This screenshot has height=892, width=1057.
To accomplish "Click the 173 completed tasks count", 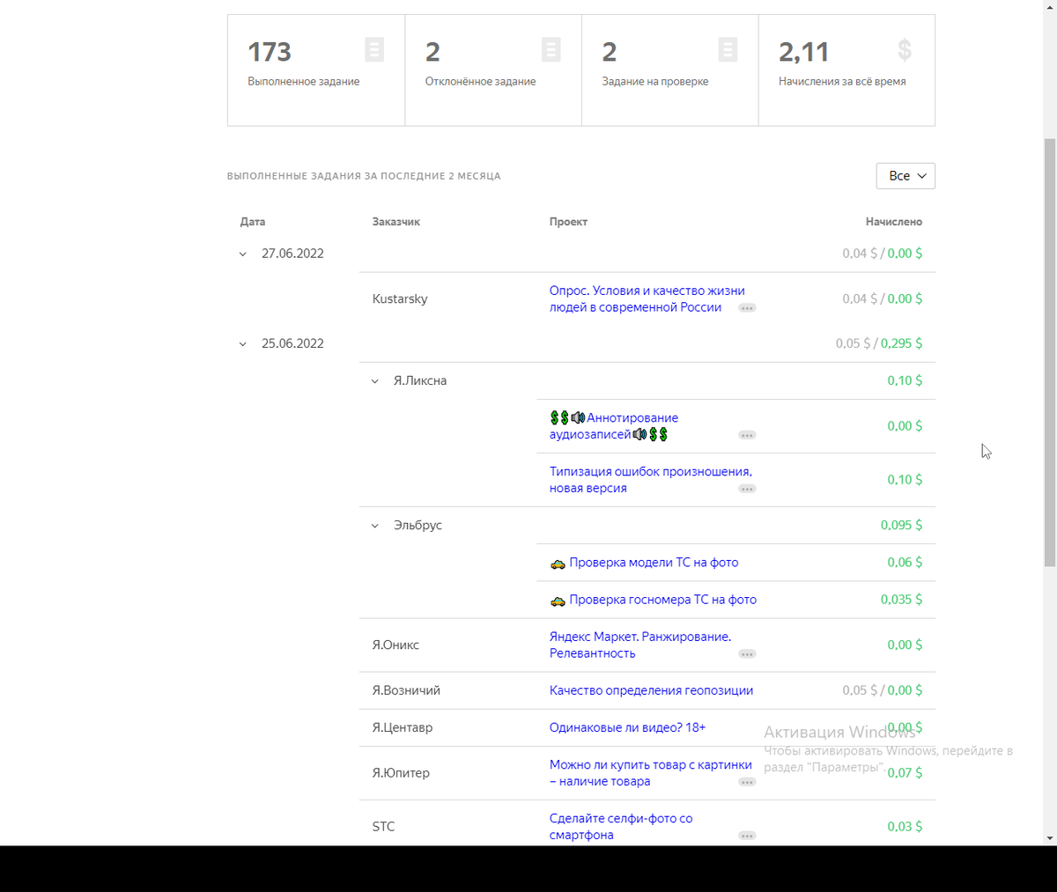I will coord(270,52).
